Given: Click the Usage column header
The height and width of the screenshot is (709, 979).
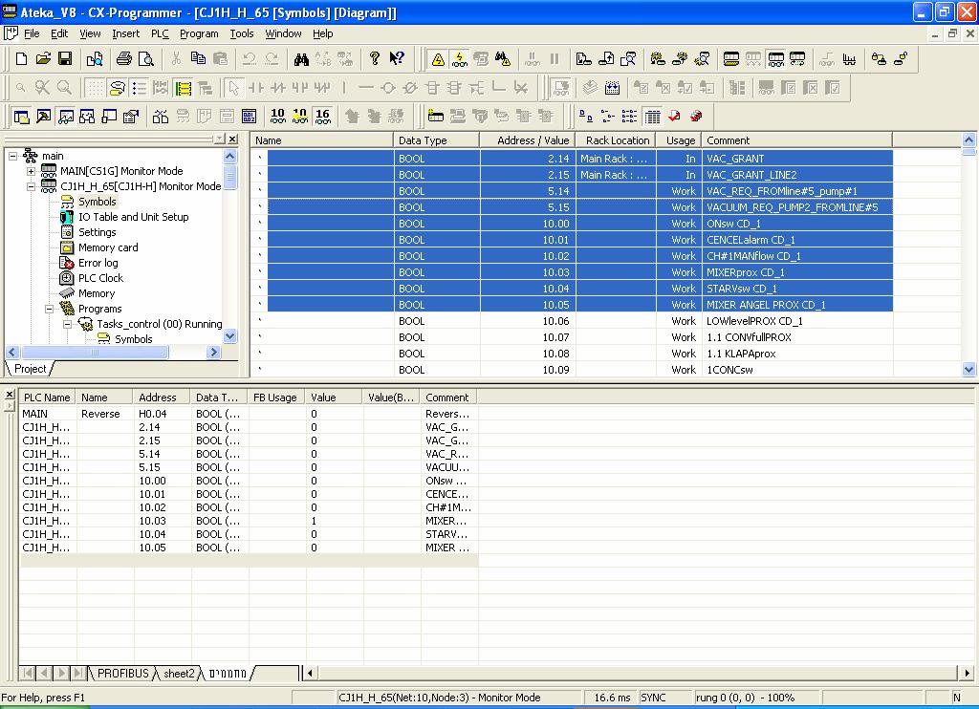Looking at the screenshot, I should coord(679,140).
